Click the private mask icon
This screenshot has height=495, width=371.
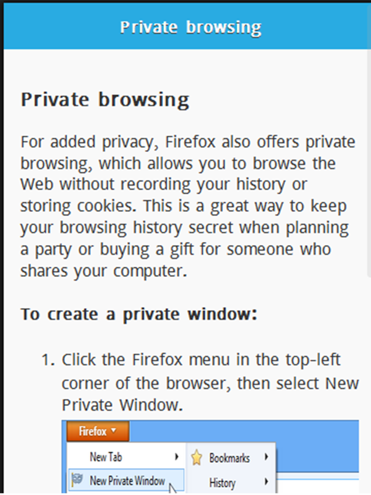[77, 480]
